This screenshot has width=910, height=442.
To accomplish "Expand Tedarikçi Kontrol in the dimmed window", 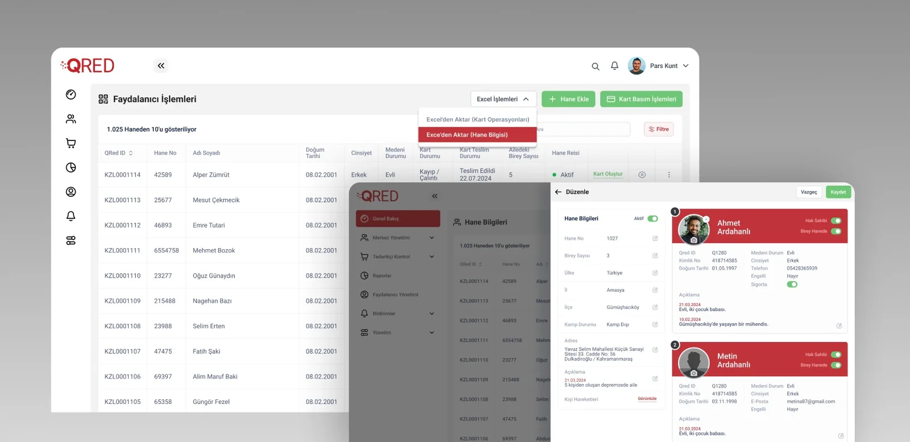I will click(x=432, y=257).
